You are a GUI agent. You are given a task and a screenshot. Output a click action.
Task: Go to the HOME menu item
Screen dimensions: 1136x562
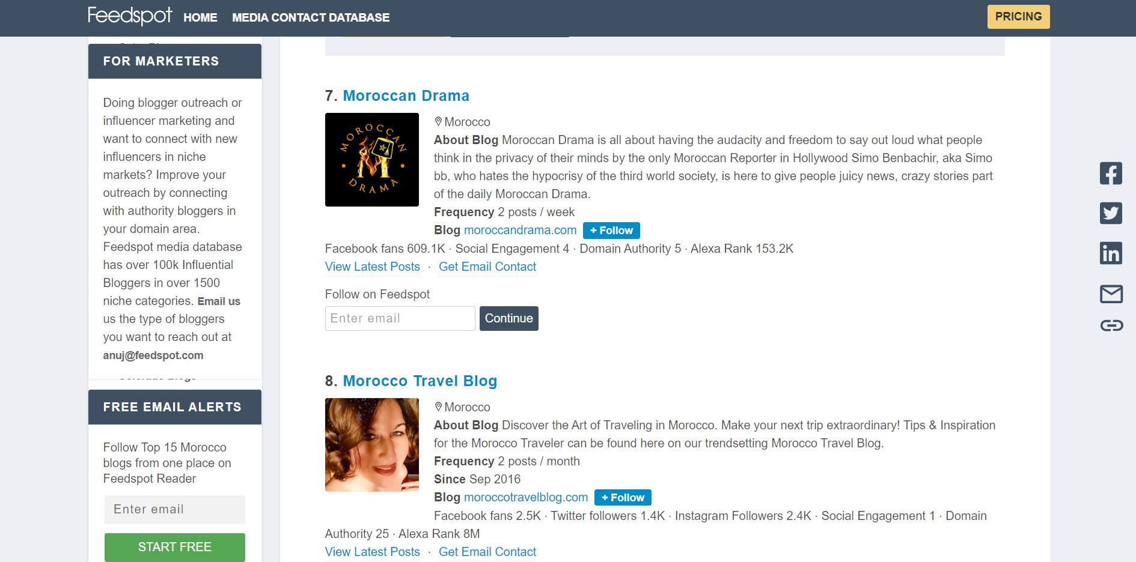click(x=200, y=18)
